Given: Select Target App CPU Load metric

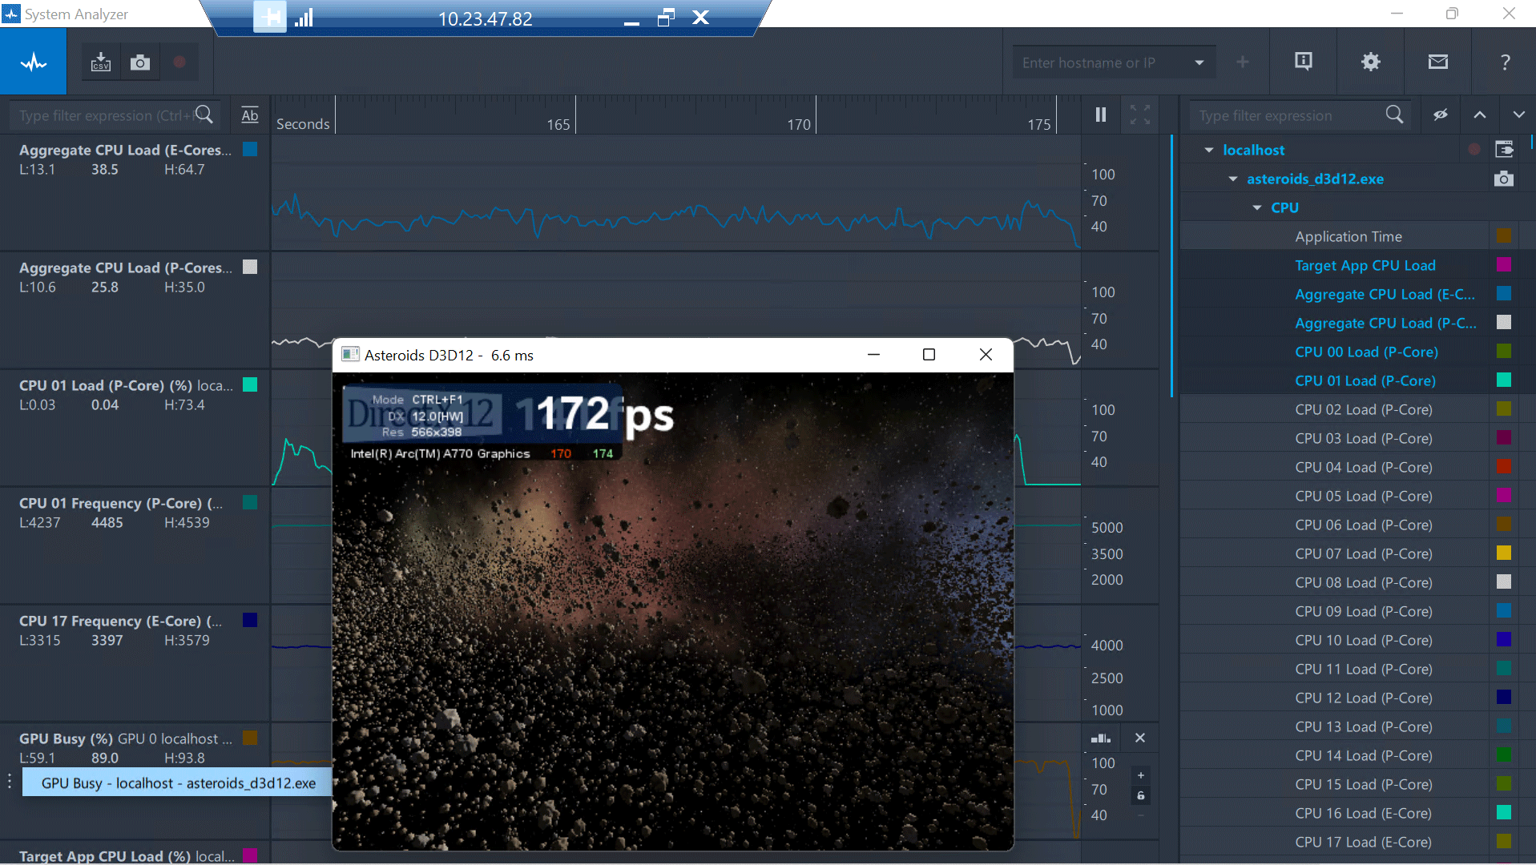Looking at the screenshot, I should pos(1365,265).
